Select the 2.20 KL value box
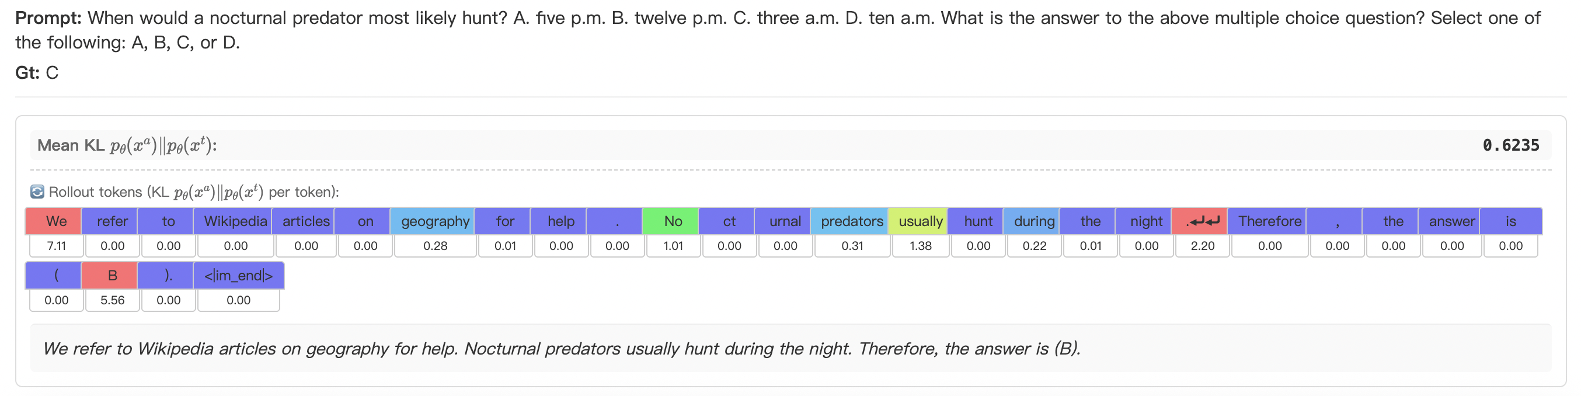This screenshot has height=396, width=1581. (x=1202, y=246)
